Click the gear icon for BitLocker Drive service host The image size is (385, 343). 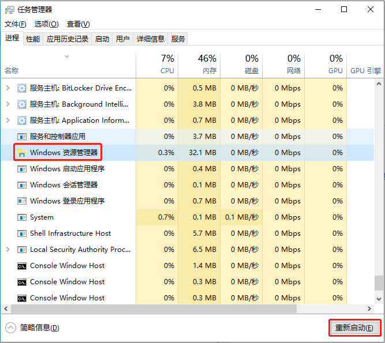[x=21, y=88]
